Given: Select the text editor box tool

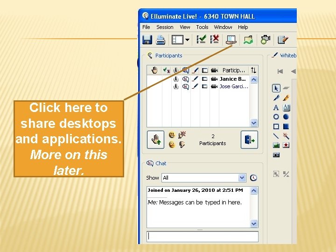Looking at the screenshot, I should click(x=286, y=107).
